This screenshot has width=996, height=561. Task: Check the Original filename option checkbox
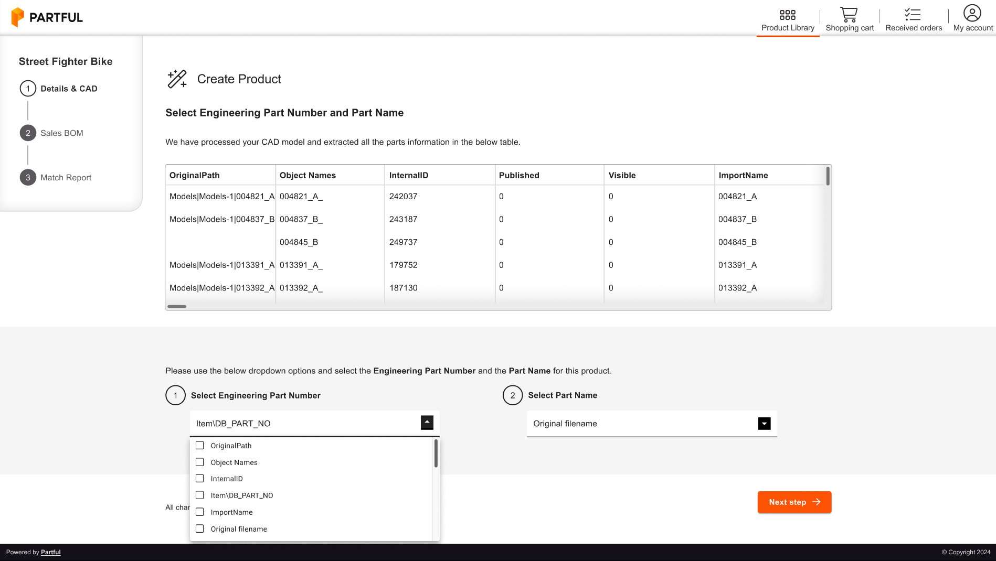(x=199, y=528)
